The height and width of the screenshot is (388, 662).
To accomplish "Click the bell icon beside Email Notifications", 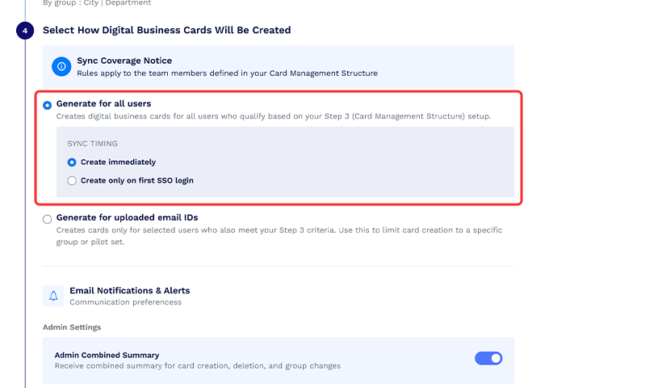I will point(53,296).
